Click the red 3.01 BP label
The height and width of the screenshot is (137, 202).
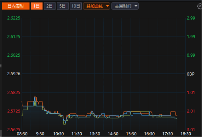[x=191, y=130]
